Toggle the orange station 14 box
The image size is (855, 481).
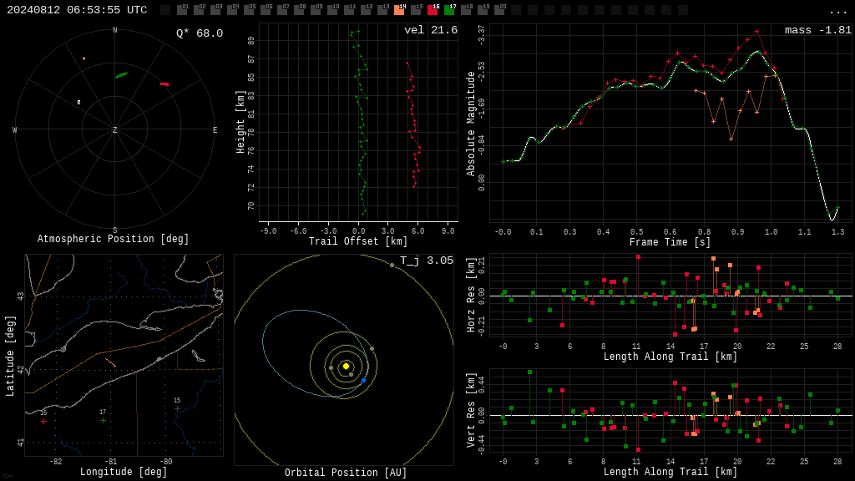pyautogui.click(x=400, y=9)
